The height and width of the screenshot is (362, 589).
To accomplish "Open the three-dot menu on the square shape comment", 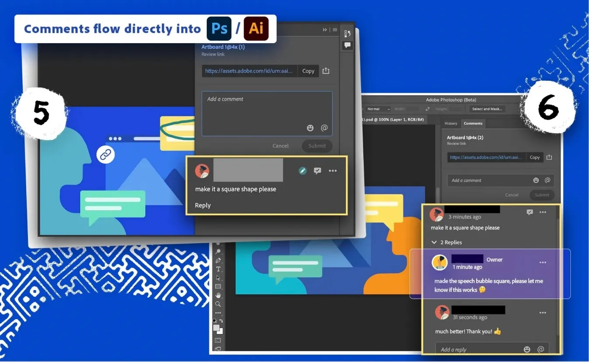I will [x=332, y=171].
